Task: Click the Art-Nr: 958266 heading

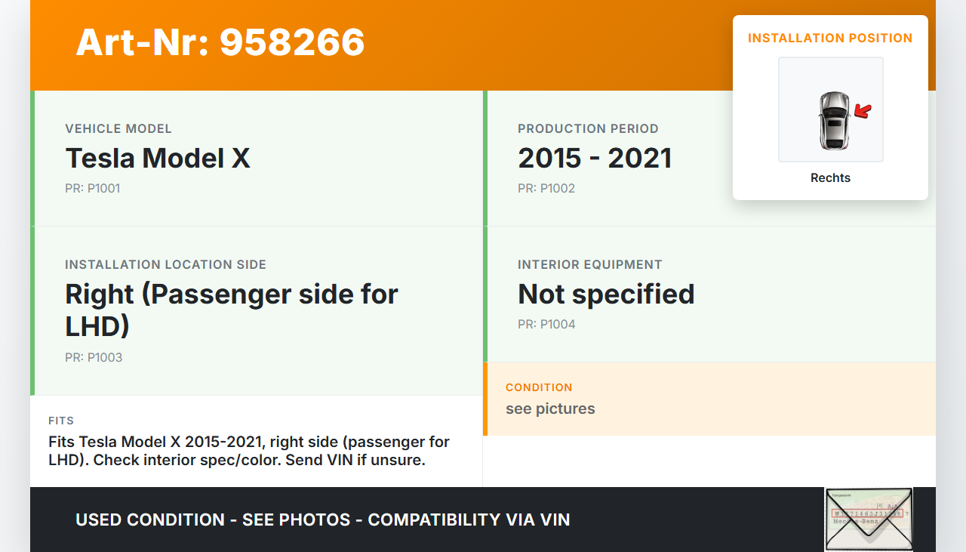Action: (220, 42)
